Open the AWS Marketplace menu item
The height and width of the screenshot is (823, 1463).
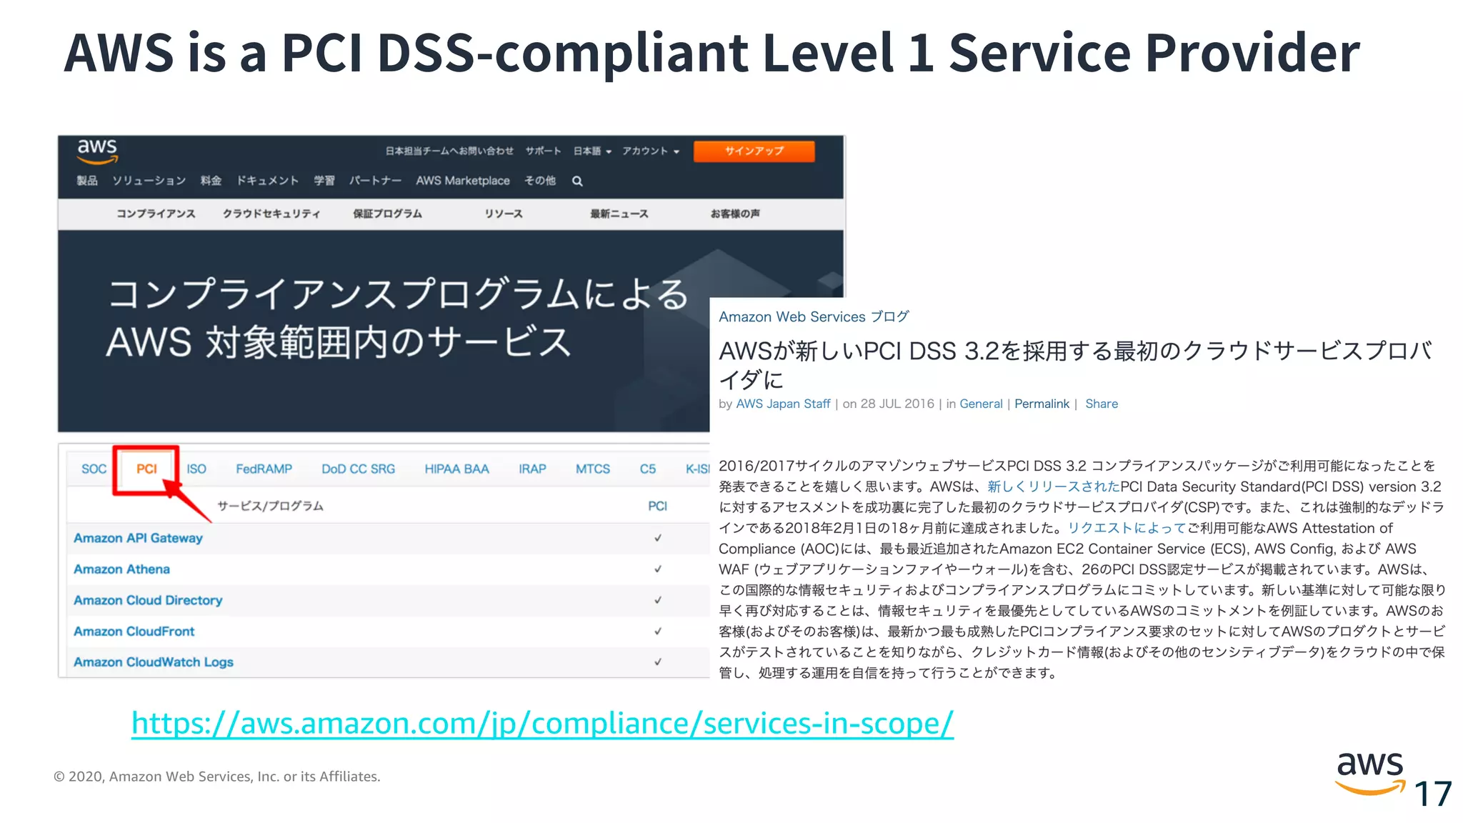point(462,181)
